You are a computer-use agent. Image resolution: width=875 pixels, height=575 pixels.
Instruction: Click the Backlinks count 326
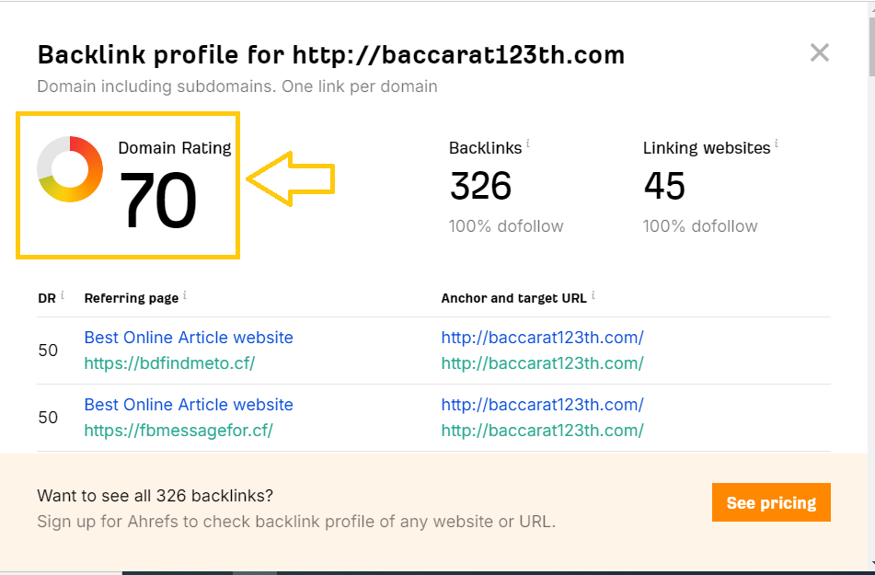[x=480, y=187]
